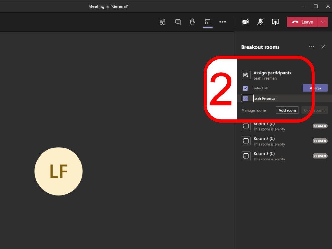This screenshot has width=332, height=249.
Task: Leave the meeting
Action: 304,22
